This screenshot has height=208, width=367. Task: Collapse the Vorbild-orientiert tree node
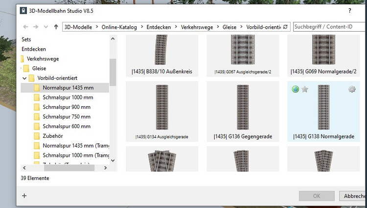[24, 78]
